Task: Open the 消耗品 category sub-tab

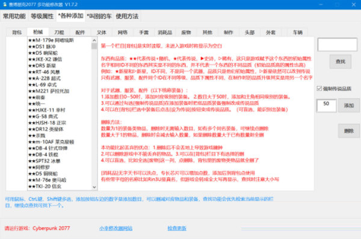Action: click(165, 33)
